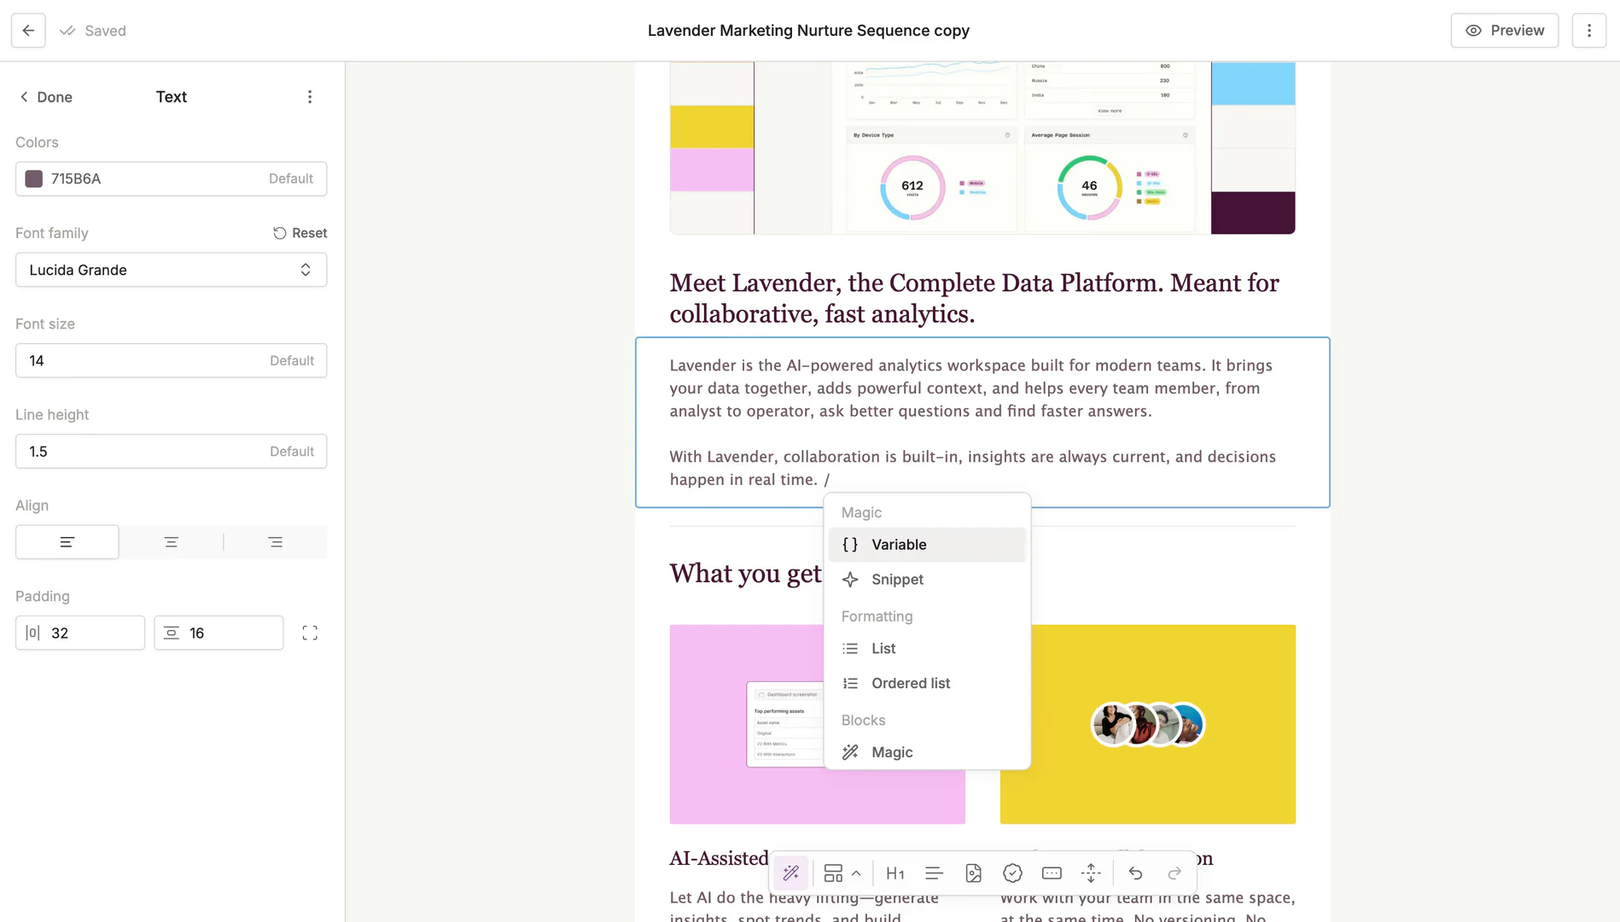The height and width of the screenshot is (922, 1620).
Task: Apply H1 heading from the toolbar
Action: (x=894, y=872)
